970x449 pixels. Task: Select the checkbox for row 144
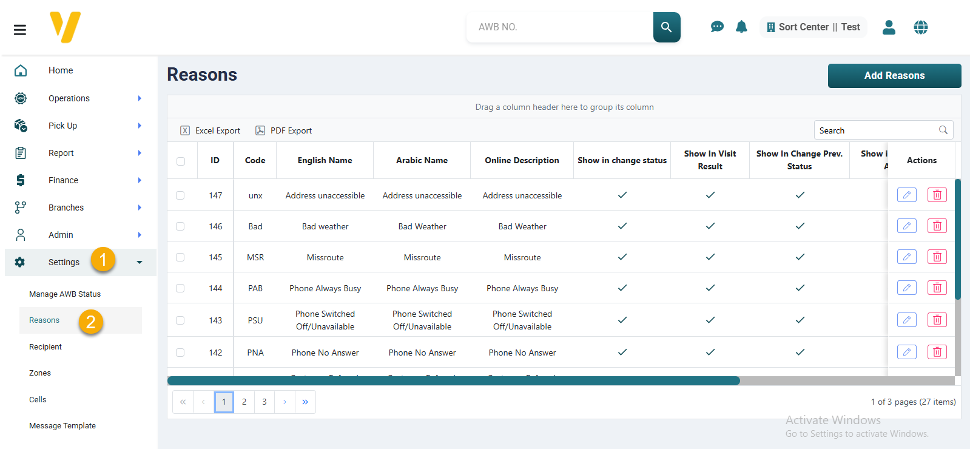[180, 288]
